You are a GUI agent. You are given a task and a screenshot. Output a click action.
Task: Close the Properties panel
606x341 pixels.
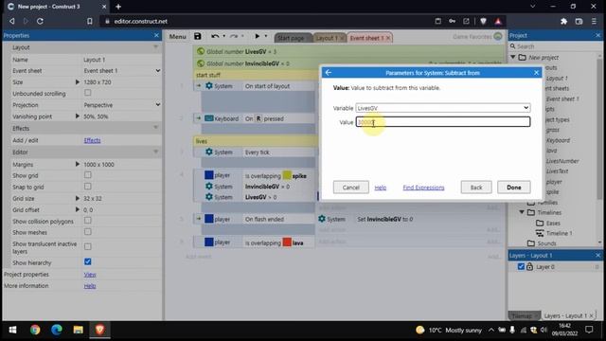coord(156,35)
